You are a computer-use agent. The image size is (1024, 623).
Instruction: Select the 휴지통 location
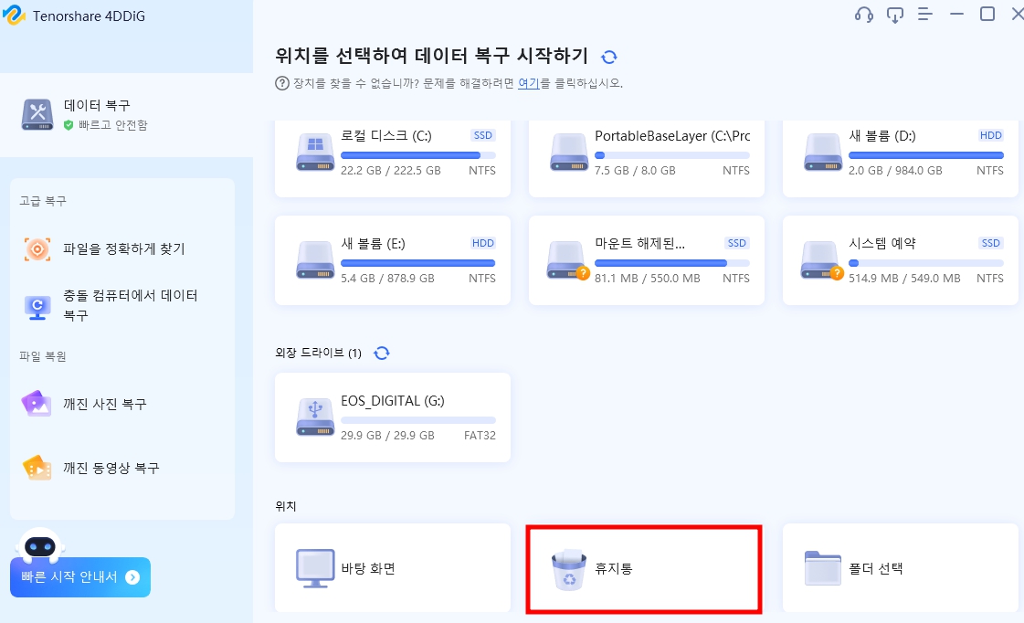pyautogui.click(x=644, y=569)
